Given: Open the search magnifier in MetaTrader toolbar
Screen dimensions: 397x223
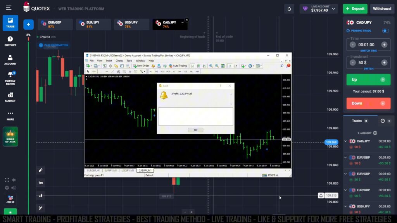Looking at the screenshot, I should (282, 66).
